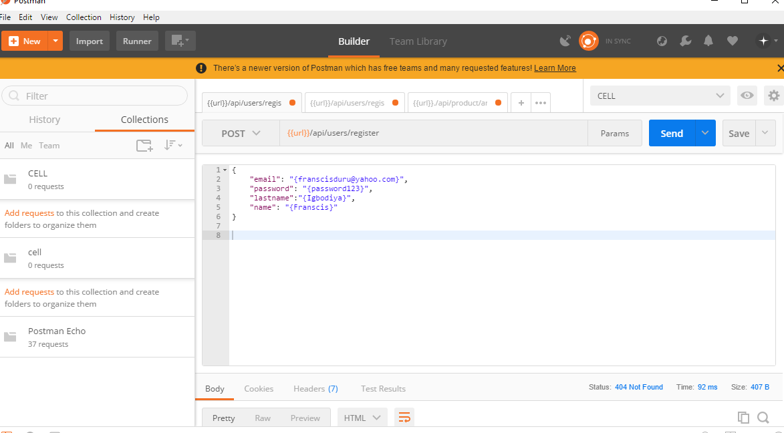Collapse the JSON fold arrow on line 1
784x433 pixels.
(225, 170)
